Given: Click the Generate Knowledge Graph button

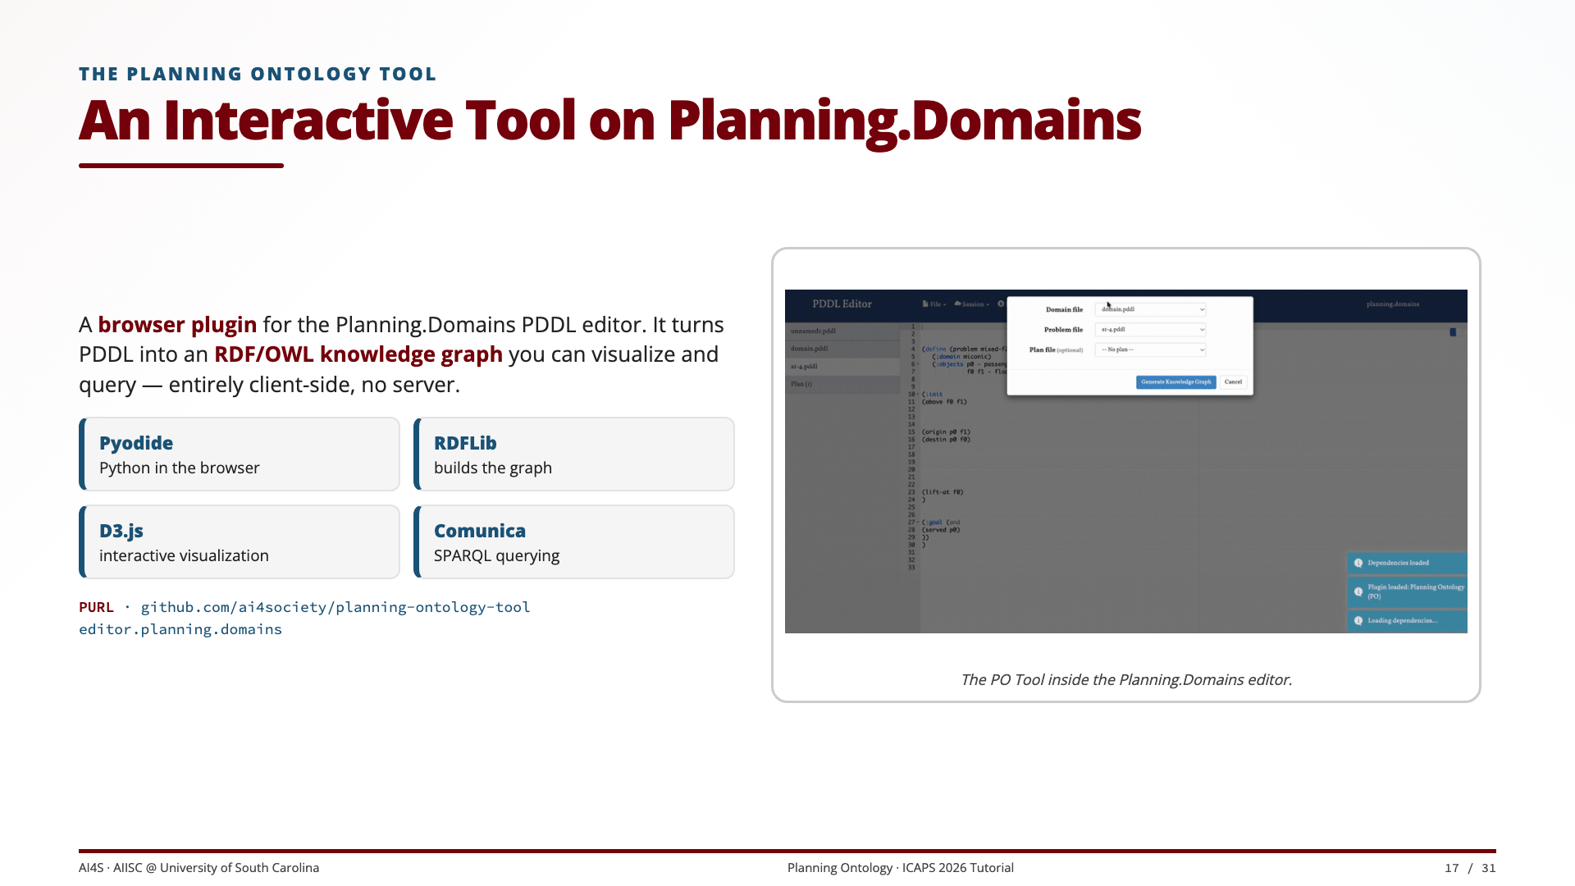Looking at the screenshot, I should point(1176,382).
